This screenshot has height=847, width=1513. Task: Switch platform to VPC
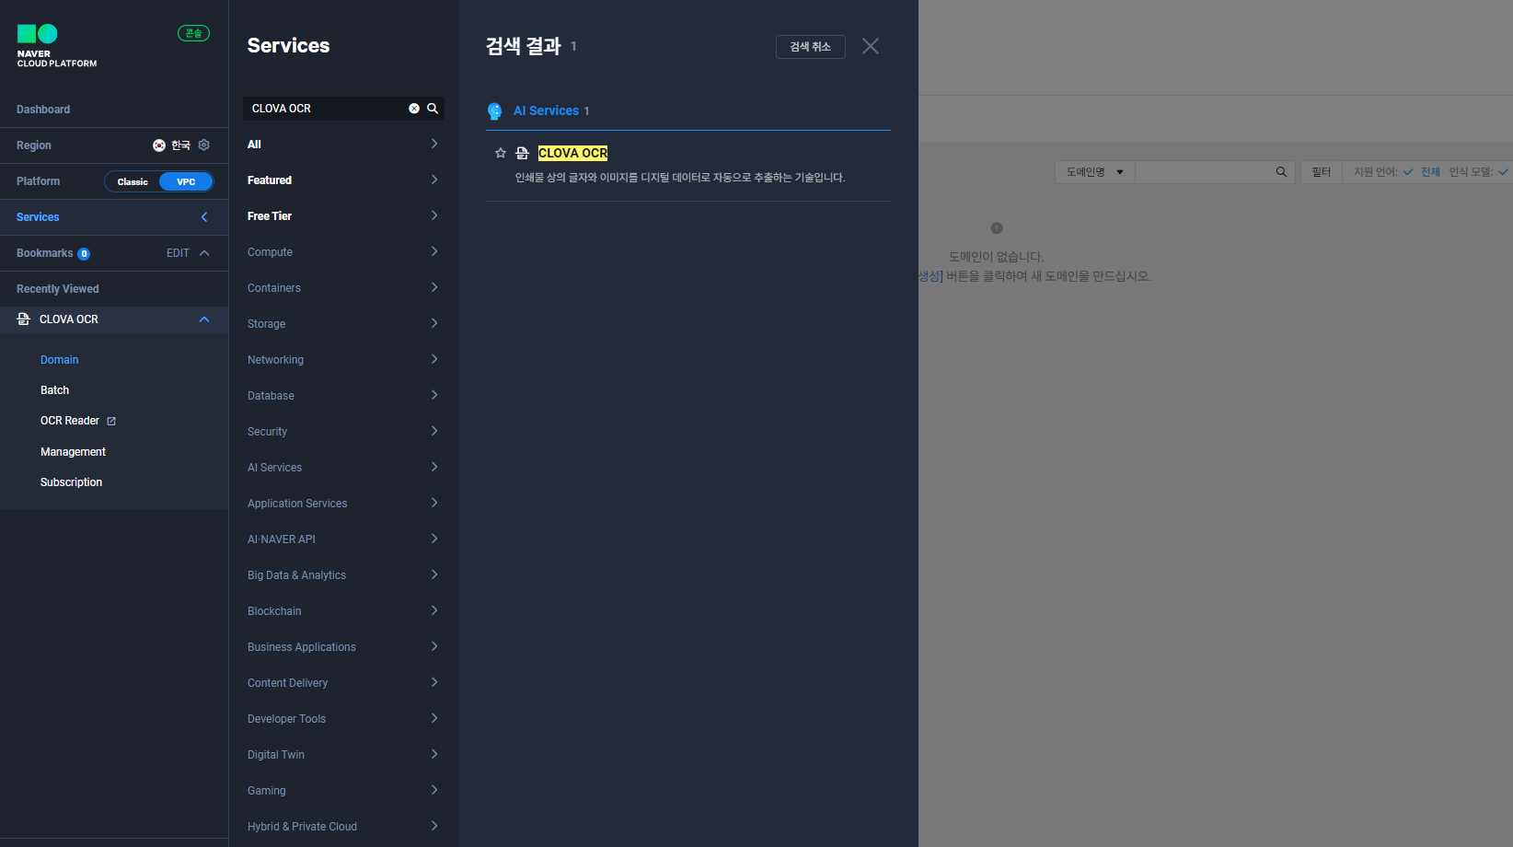pos(186,181)
